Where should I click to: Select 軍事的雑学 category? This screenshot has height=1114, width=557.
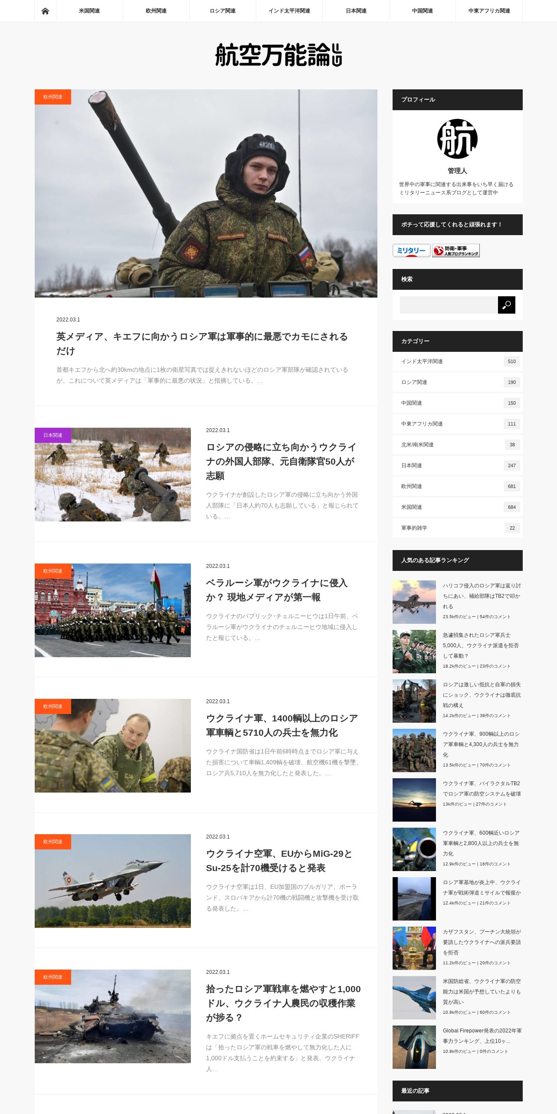[x=457, y=528]
